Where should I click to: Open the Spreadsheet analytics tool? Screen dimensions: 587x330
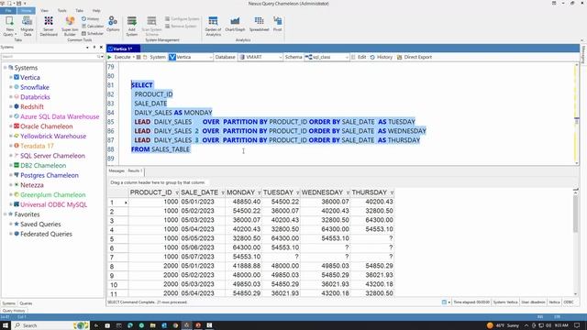pyautogui.click(x=259, y=24)
